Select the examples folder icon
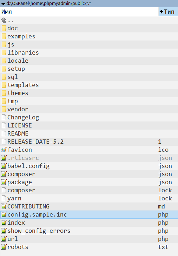 4,36
